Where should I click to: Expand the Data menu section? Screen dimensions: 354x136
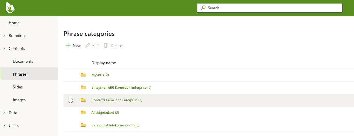(4, 113)
